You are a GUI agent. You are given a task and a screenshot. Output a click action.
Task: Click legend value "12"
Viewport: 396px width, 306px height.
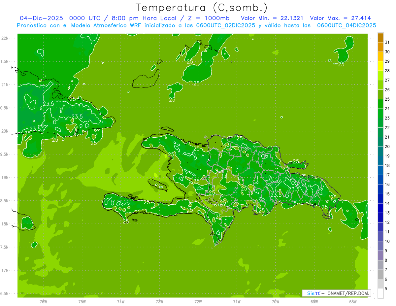point(387,222)
